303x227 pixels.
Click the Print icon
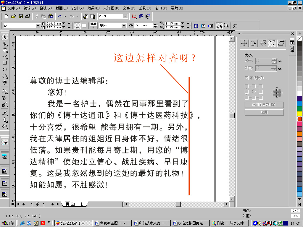tap(28, 17)
